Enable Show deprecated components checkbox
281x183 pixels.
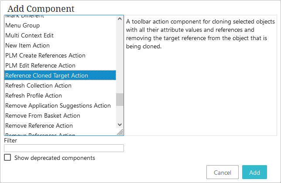pyautogui.click(x=7, y=158)
